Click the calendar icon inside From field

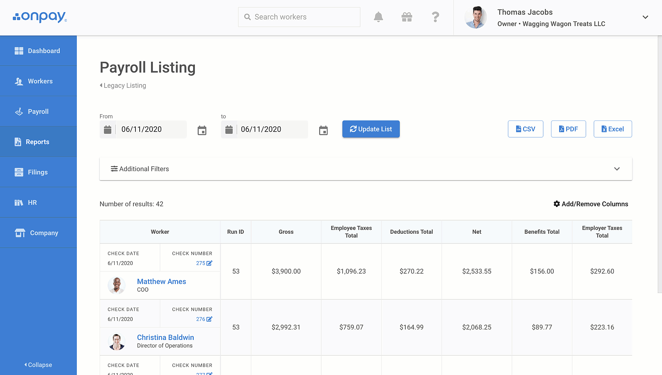click(x=108, y=130)
